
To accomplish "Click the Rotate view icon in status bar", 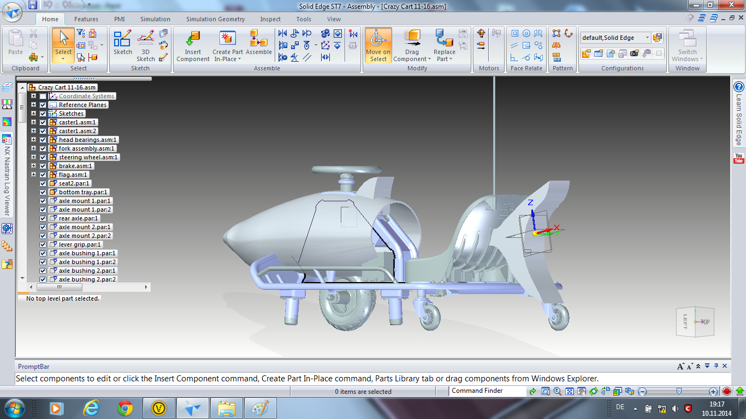I will coord(594,391).
